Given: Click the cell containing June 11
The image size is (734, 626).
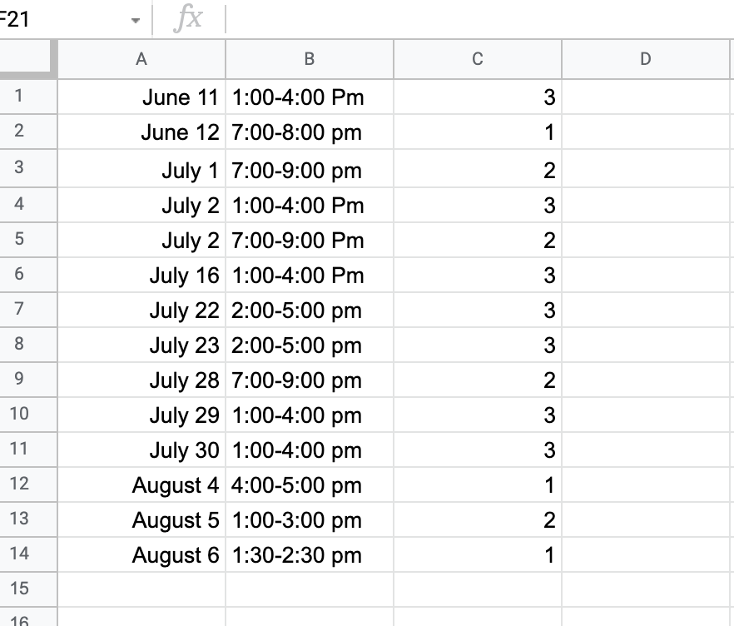Looking at the screenshot, I should click(x=141, y=98).
